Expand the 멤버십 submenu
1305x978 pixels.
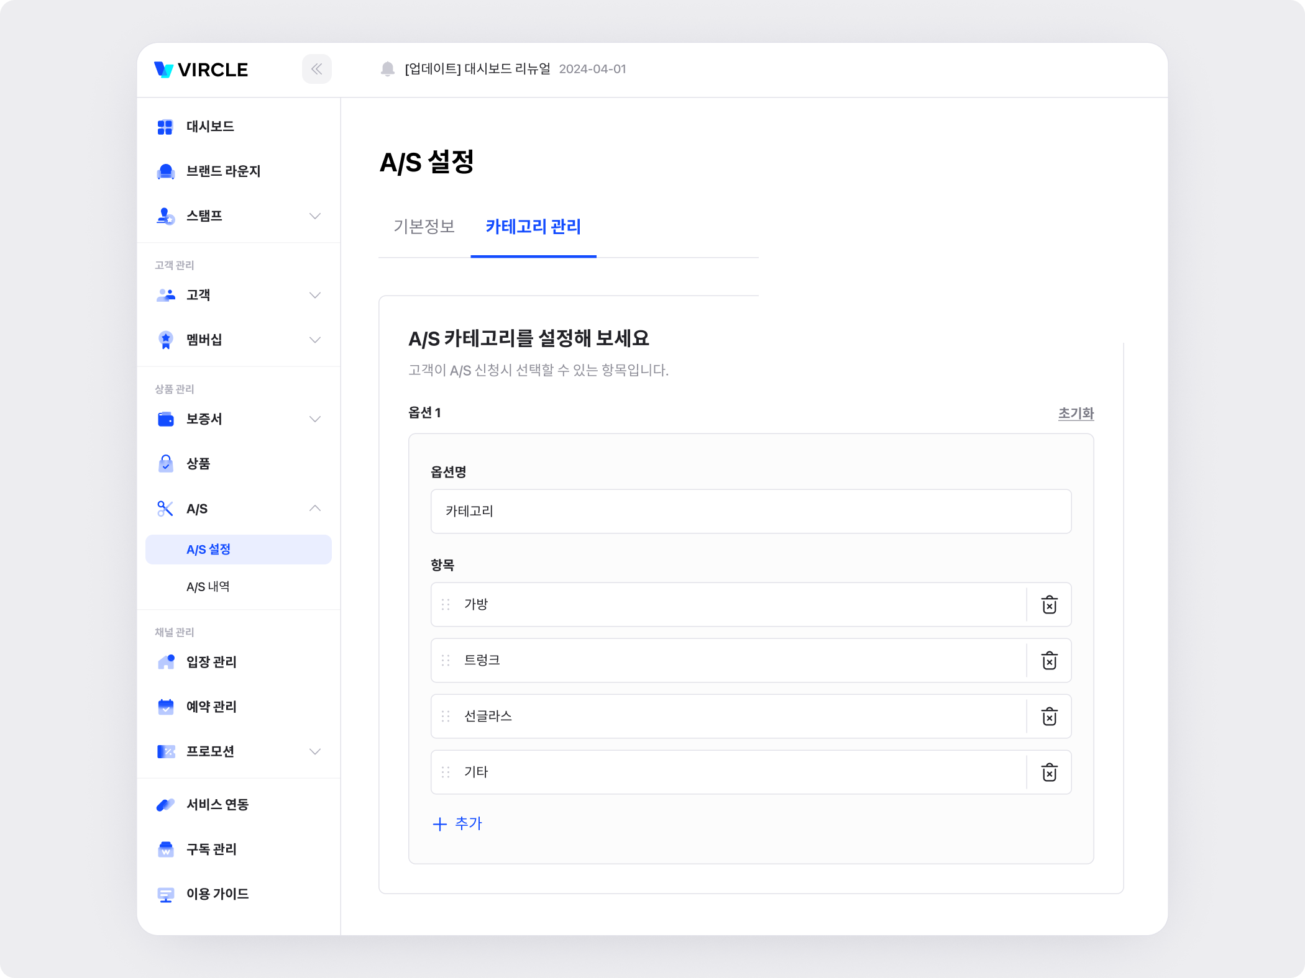[315, 340]
